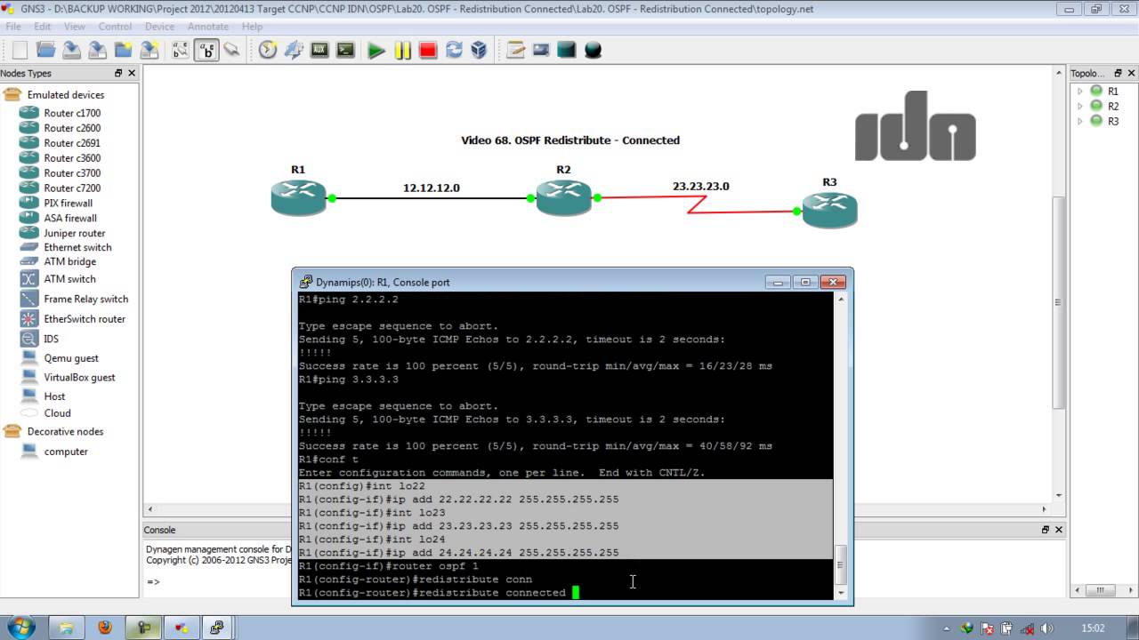Select the R3 router on canvas
Image resolution: width=1139 pixels, height=640 pixels.
[x=829, y=210]
